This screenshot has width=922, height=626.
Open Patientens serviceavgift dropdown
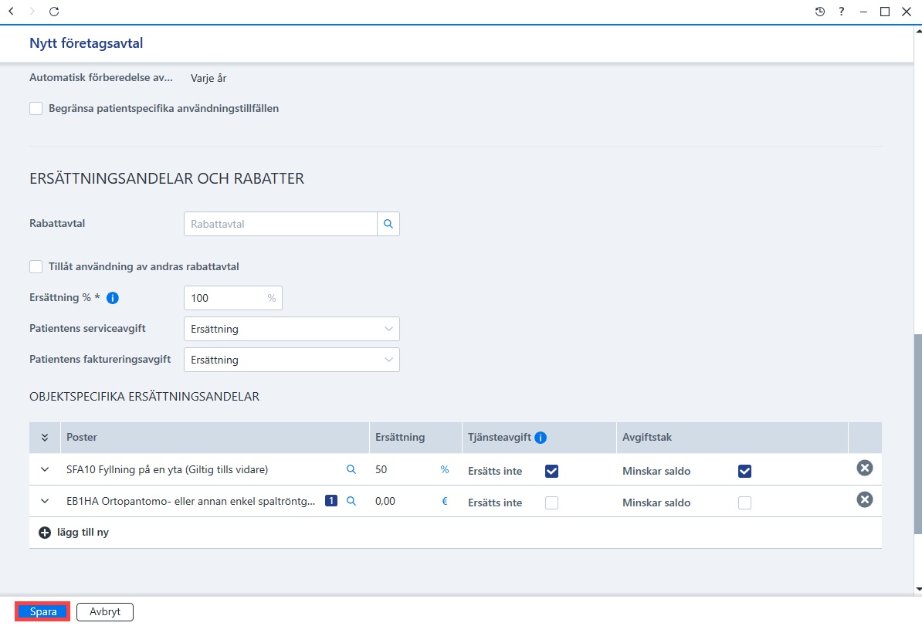pyautogui.click(x=292, y=329)
